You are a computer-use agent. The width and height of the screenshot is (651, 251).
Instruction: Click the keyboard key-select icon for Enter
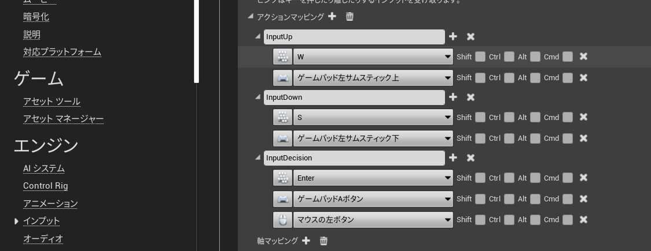pyautogui.click(x=283, y=178)
